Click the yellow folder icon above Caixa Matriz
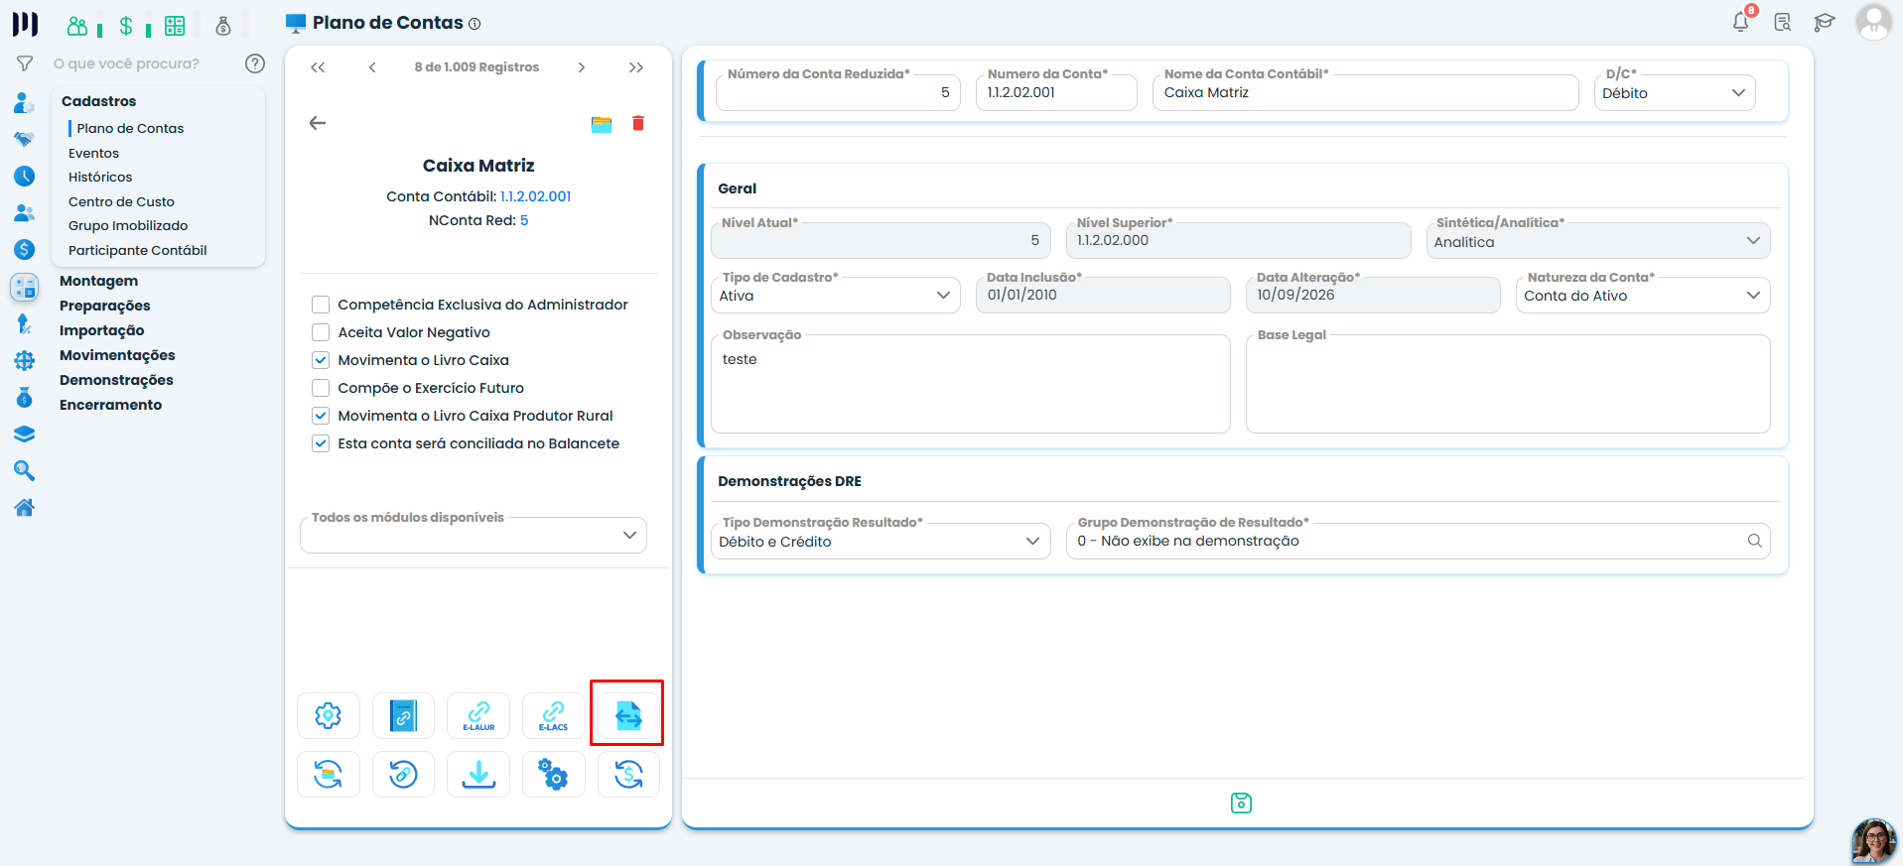 coord(602,124)
